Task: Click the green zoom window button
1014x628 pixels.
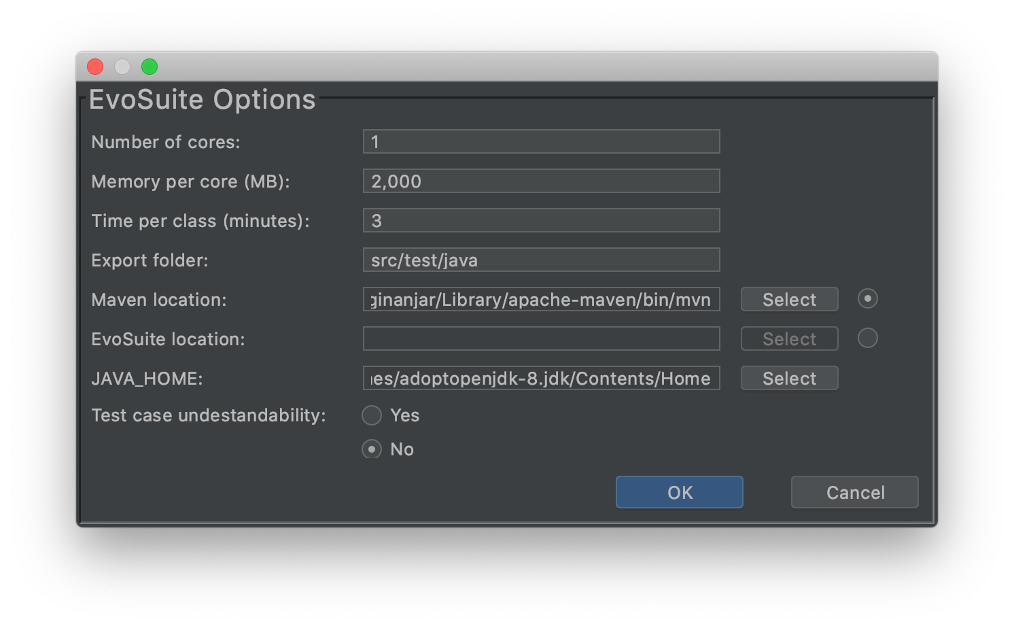Action: pyautogui.click(x=150, y=67)
